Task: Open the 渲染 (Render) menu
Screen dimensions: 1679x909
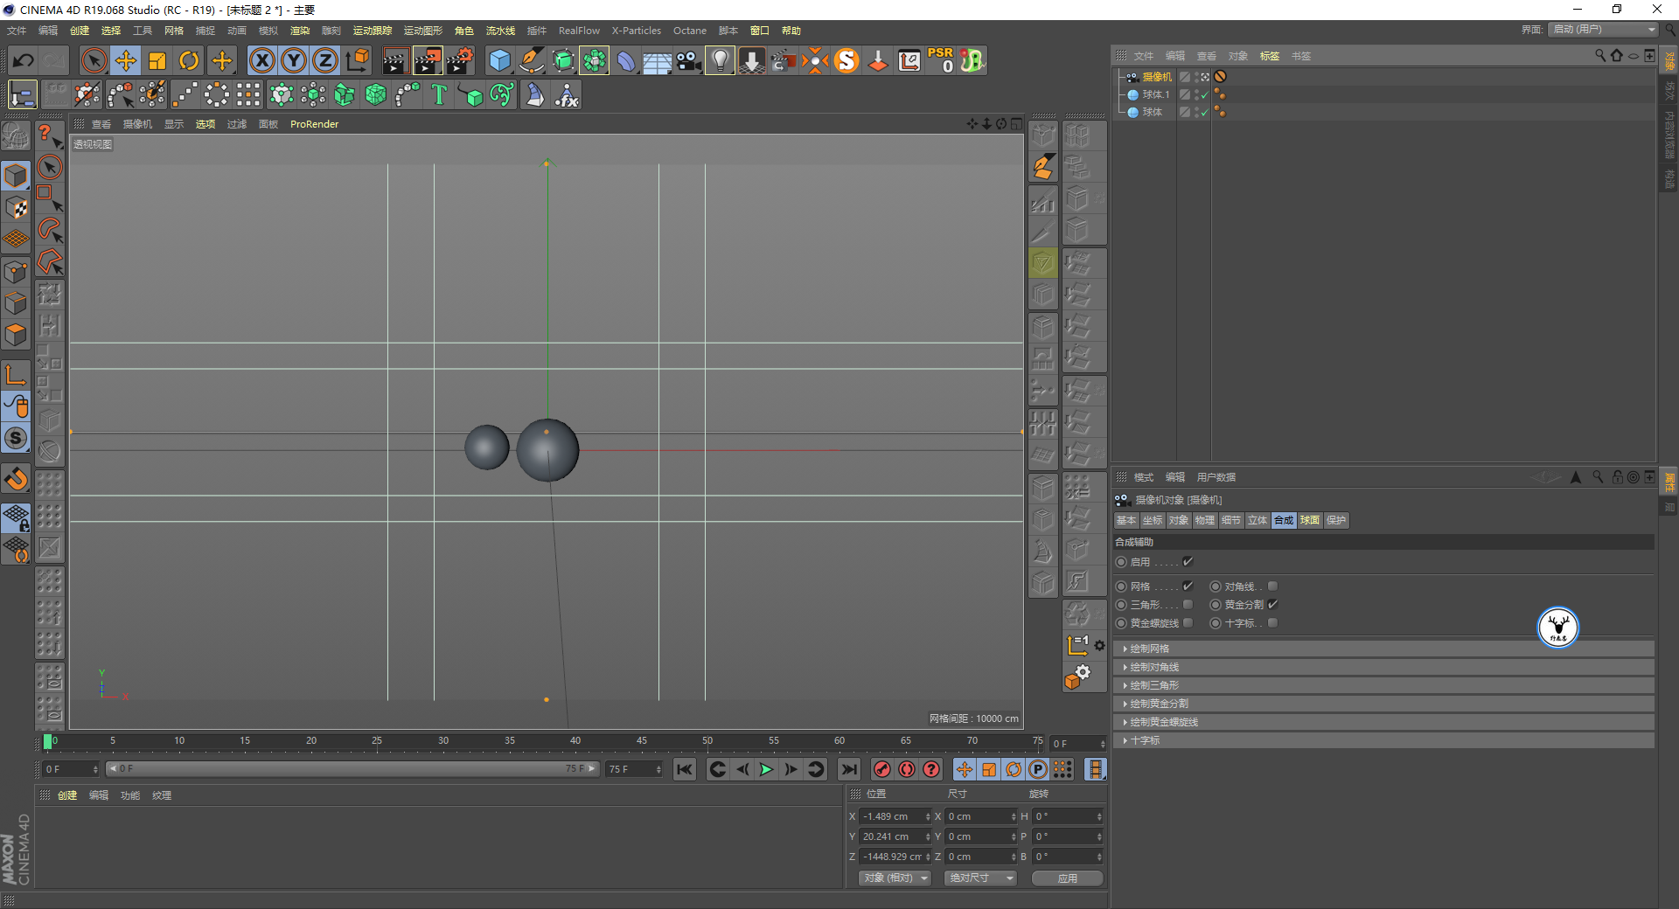Action: tap(300, 31)
